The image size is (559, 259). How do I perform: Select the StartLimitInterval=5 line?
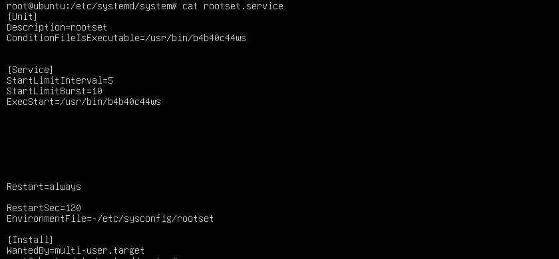60,80
